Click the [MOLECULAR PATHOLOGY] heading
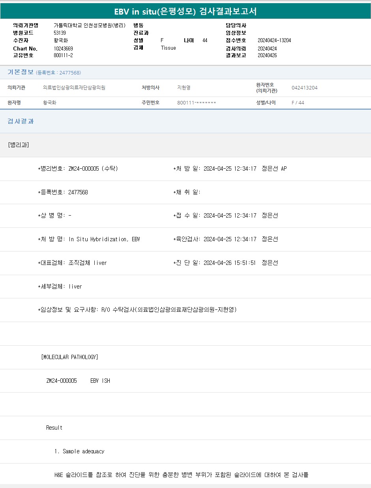 click(x=69, y=357)
